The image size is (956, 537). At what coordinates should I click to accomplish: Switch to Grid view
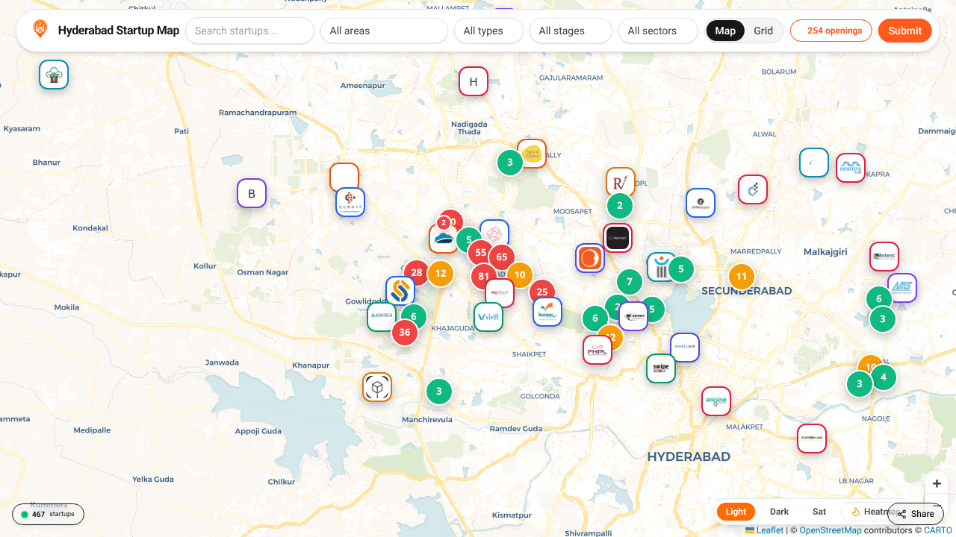[763, 31]
